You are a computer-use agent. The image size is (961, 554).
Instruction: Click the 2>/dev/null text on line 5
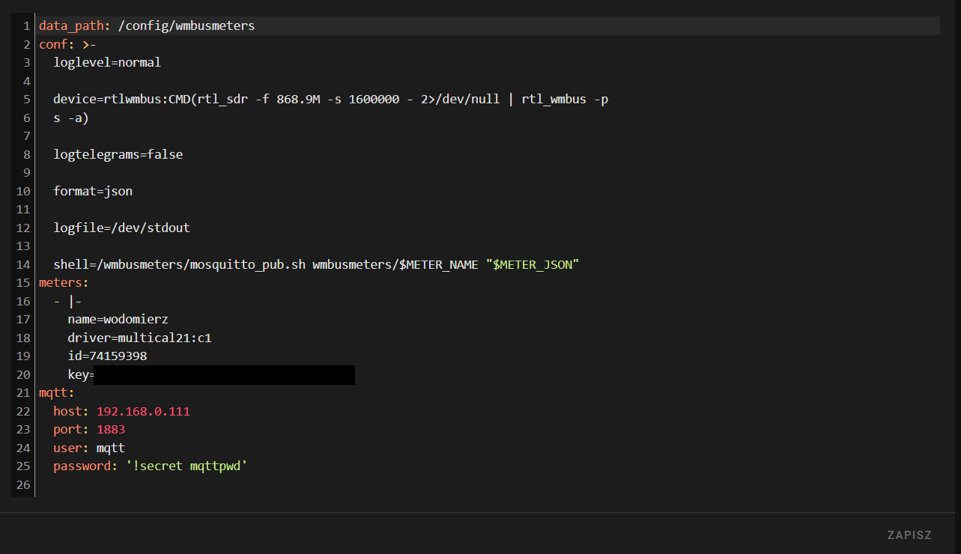pos(460,99)
